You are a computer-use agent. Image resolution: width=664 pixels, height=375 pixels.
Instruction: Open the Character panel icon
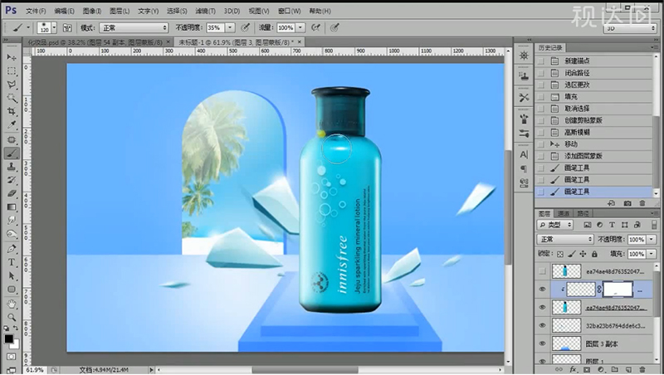pyautogui.click(x=524, y=155)
